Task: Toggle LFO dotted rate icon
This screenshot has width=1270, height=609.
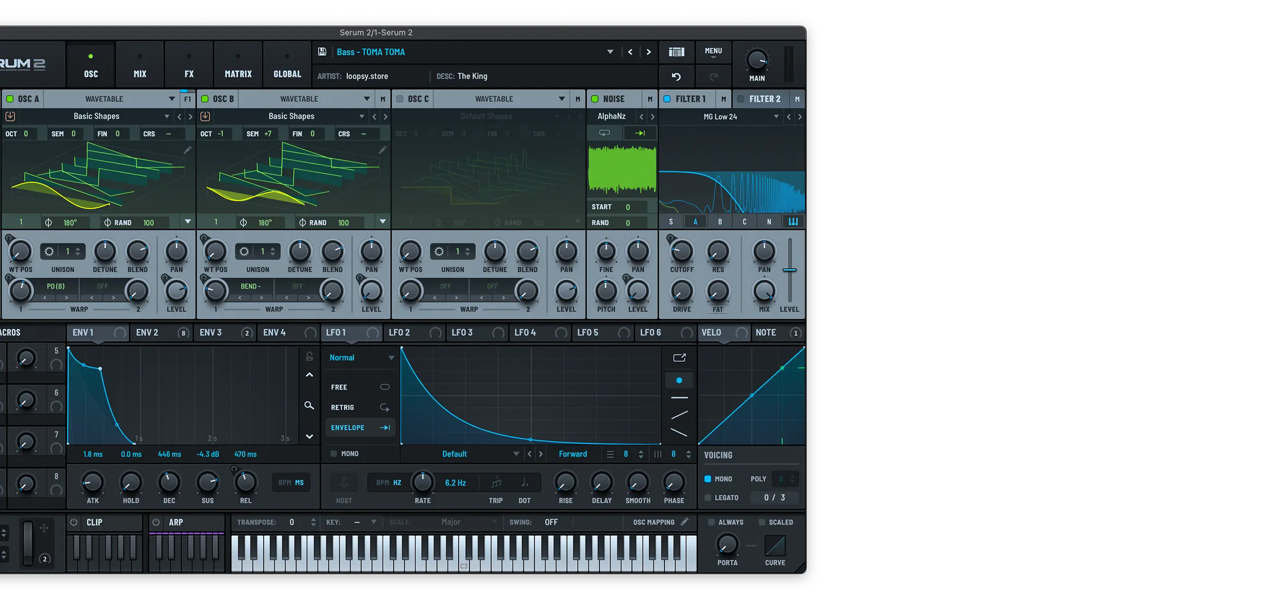Action: (525, 483)
